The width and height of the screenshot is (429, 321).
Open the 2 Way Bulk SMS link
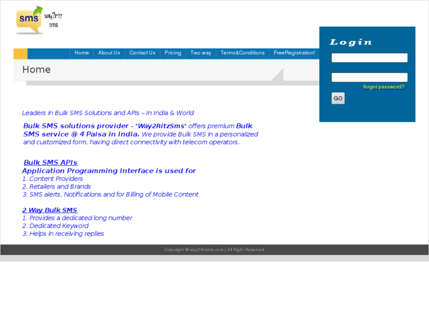point(50,210)
